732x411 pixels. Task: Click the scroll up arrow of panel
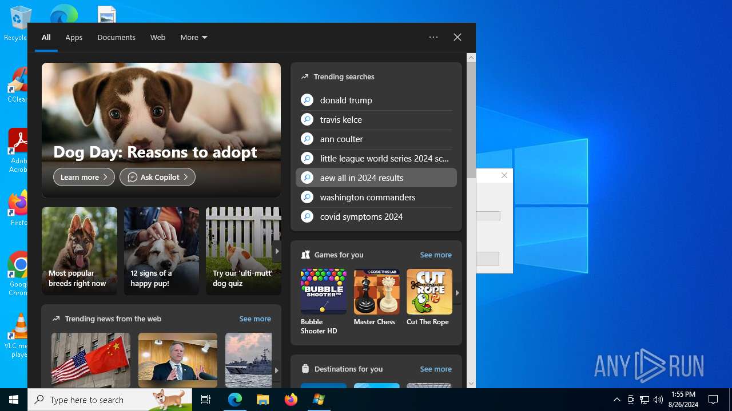click(471, 57)
